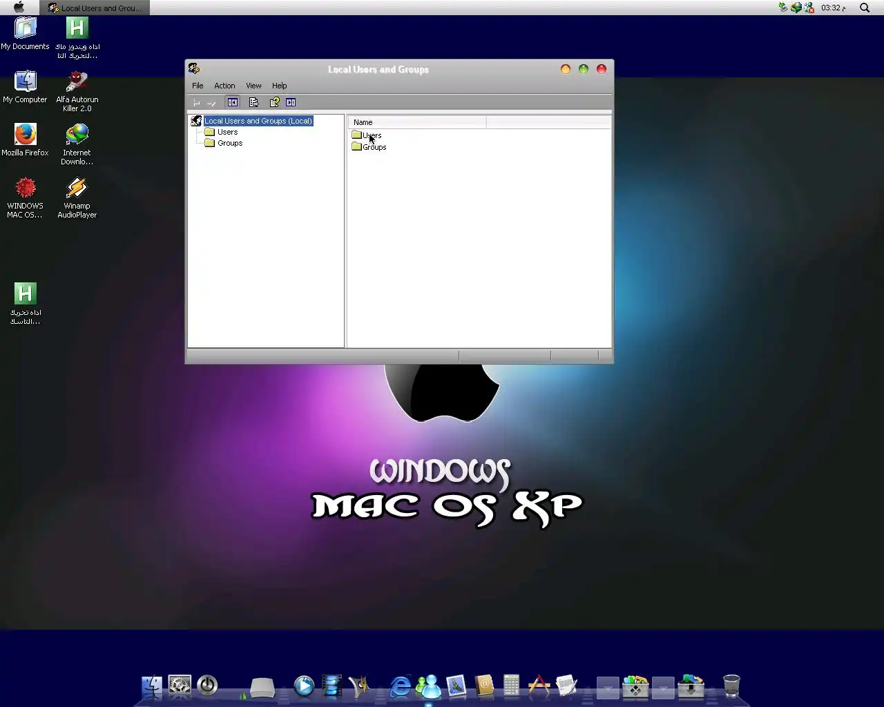Click the dock arrow left of programs box
The height and width of the screenshot is (707, 884).
click(608, 688)
